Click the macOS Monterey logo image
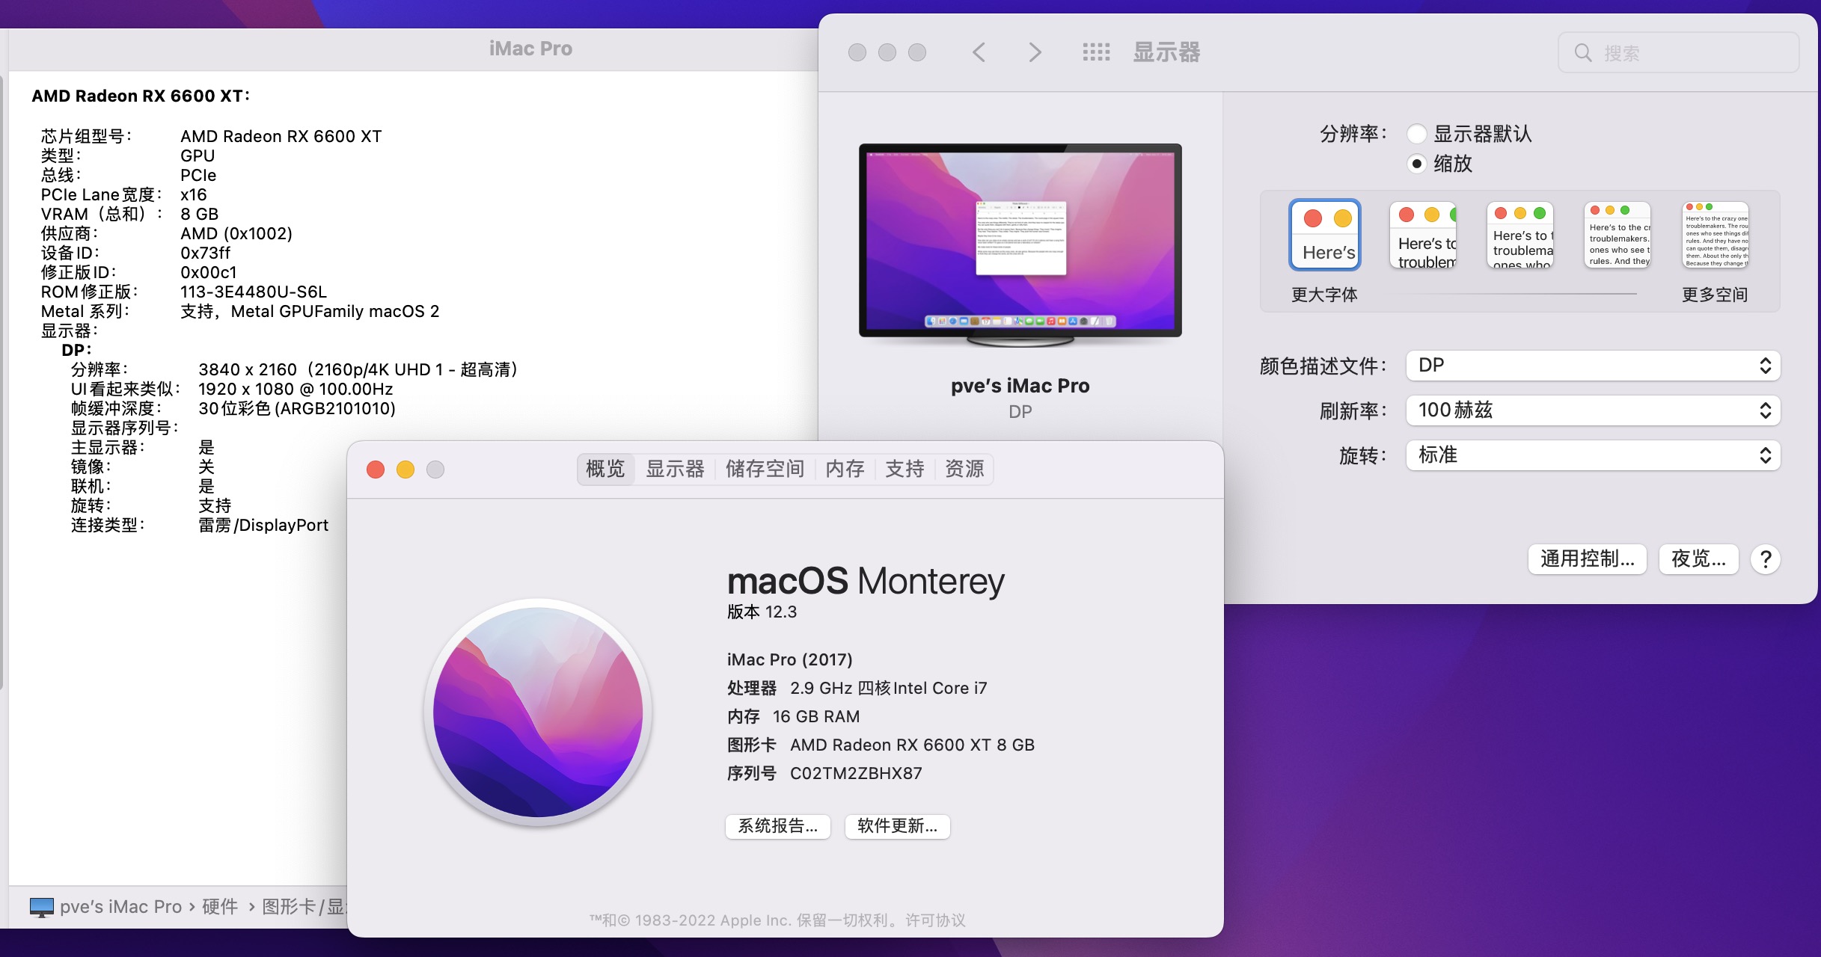This screenshot has height=957, width=1821. tap(538, 712)
